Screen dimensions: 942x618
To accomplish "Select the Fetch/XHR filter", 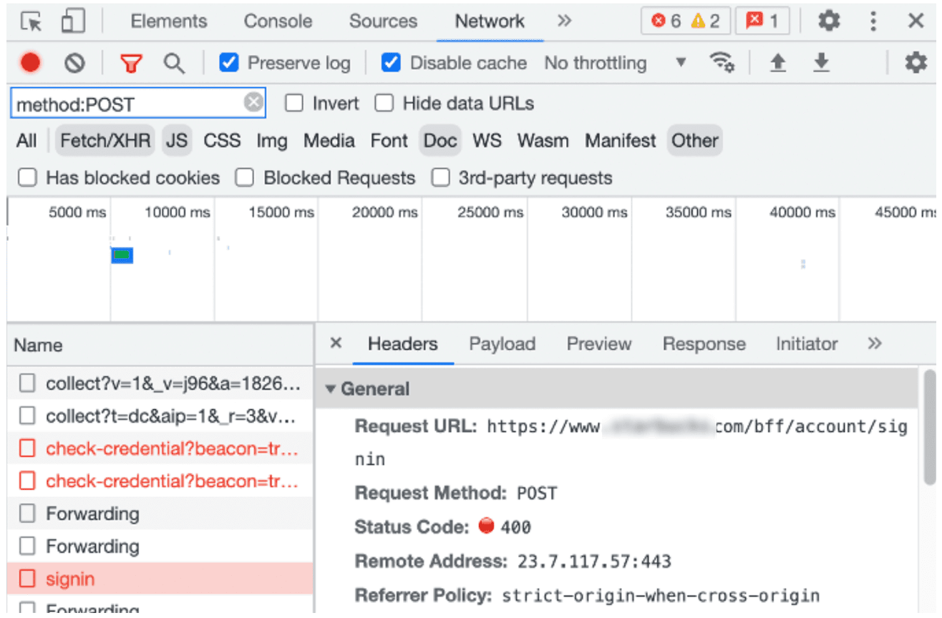I will [x=105, y=140].
